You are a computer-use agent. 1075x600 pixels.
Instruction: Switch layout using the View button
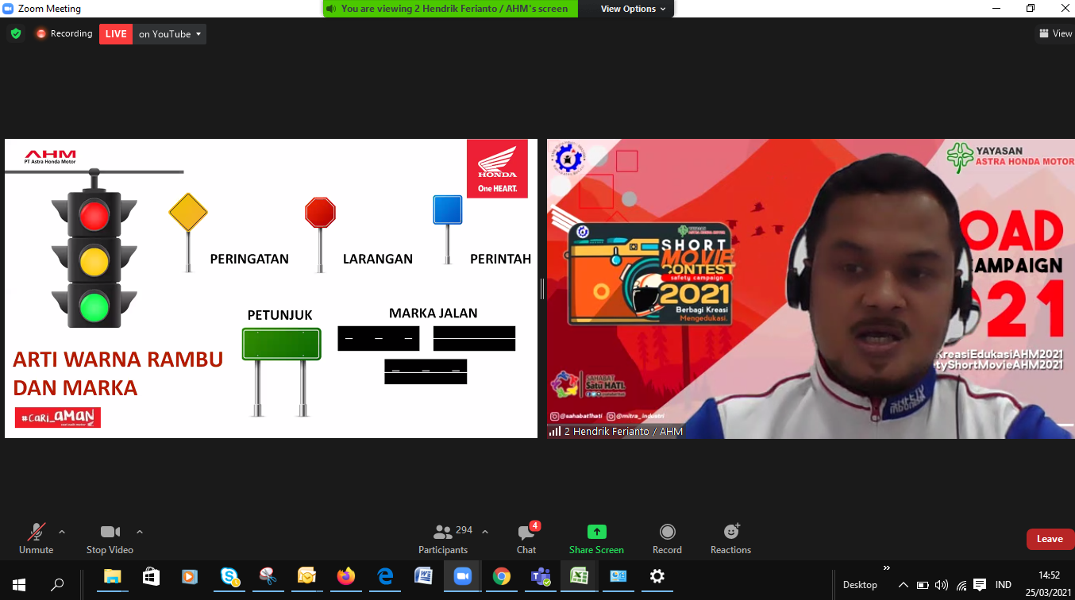[1055, 33]
